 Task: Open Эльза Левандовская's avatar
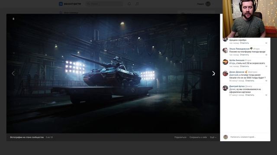click(x=225, y=50)
